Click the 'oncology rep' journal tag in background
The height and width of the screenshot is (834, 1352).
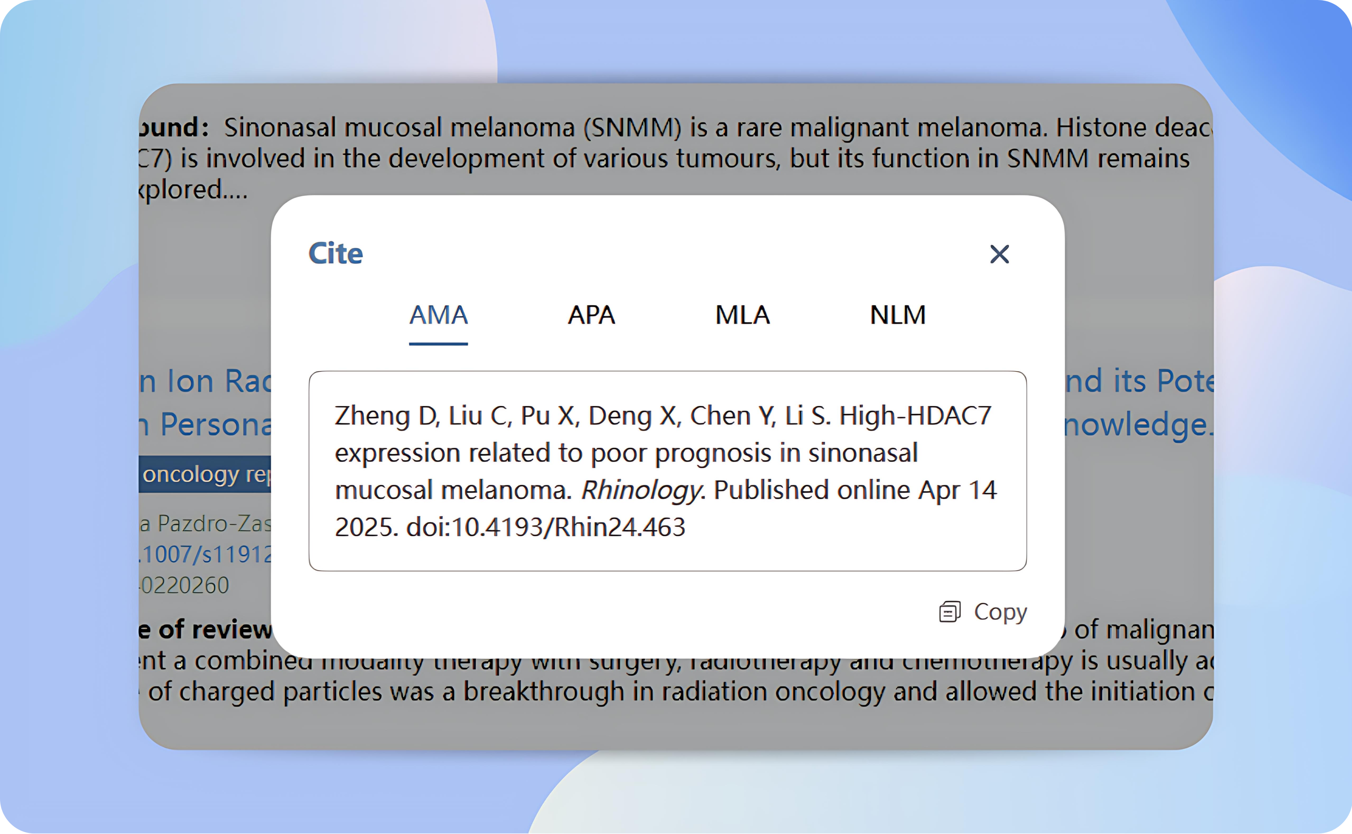(205, 474)
